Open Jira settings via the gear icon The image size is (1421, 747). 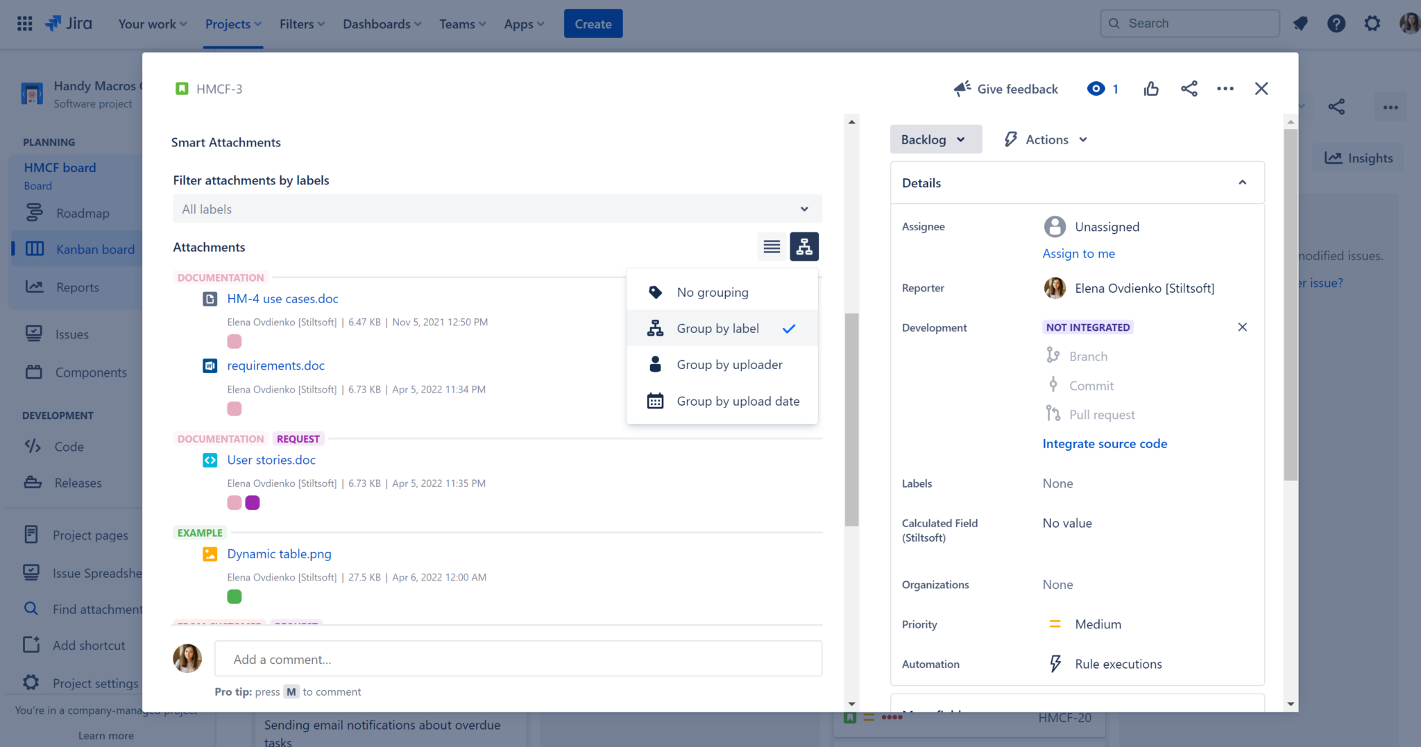(1372, 23)
